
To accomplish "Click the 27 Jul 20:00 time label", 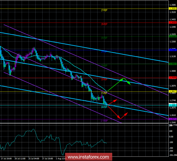I will [x=48, y=159].
